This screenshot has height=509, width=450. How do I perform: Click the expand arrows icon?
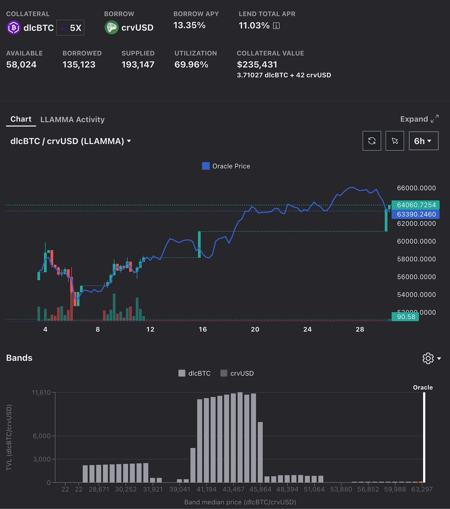click(435, 119)
